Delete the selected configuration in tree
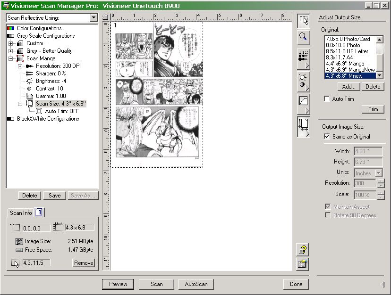 pos(29,196)
